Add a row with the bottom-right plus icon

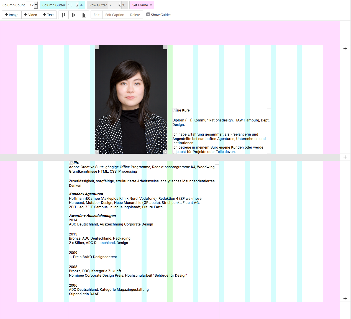click(345, 299)
